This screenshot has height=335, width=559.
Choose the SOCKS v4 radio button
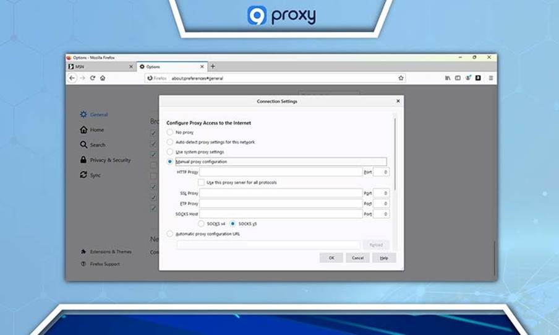(201, 224)
